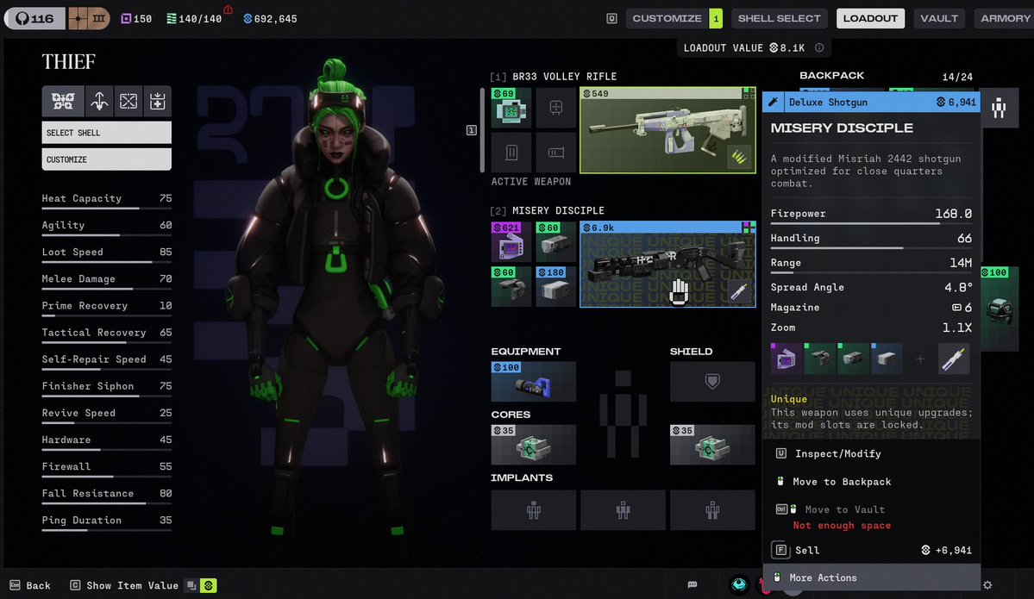Viewport: 1034px width, 599px height.
Task: Click the empty BR33 magazine mod slot
Action: pyautogui.click(x=511, y=153)
